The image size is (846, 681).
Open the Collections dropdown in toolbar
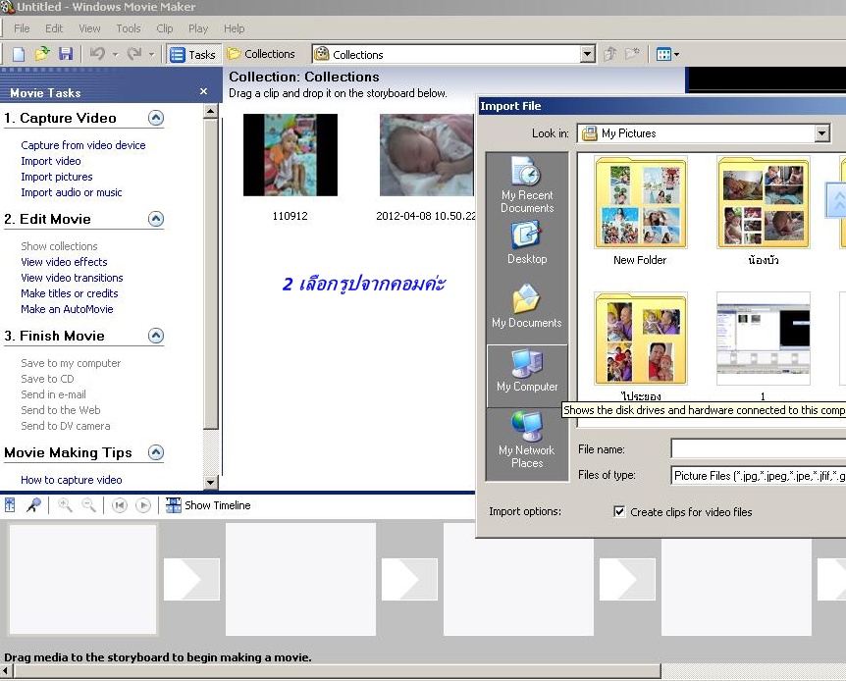tap(588, 54)
